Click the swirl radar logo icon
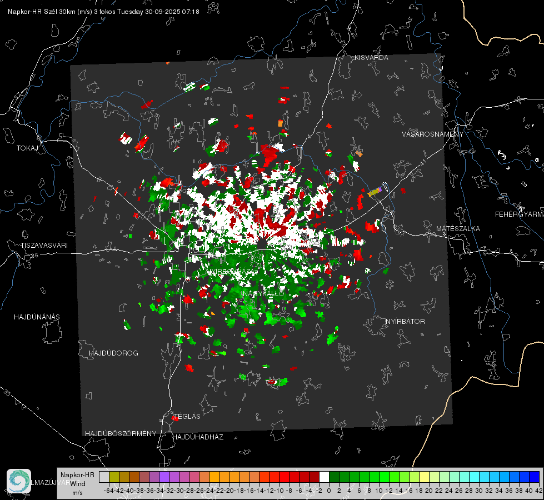Screen dimensions: 544x500 point(19,481)
